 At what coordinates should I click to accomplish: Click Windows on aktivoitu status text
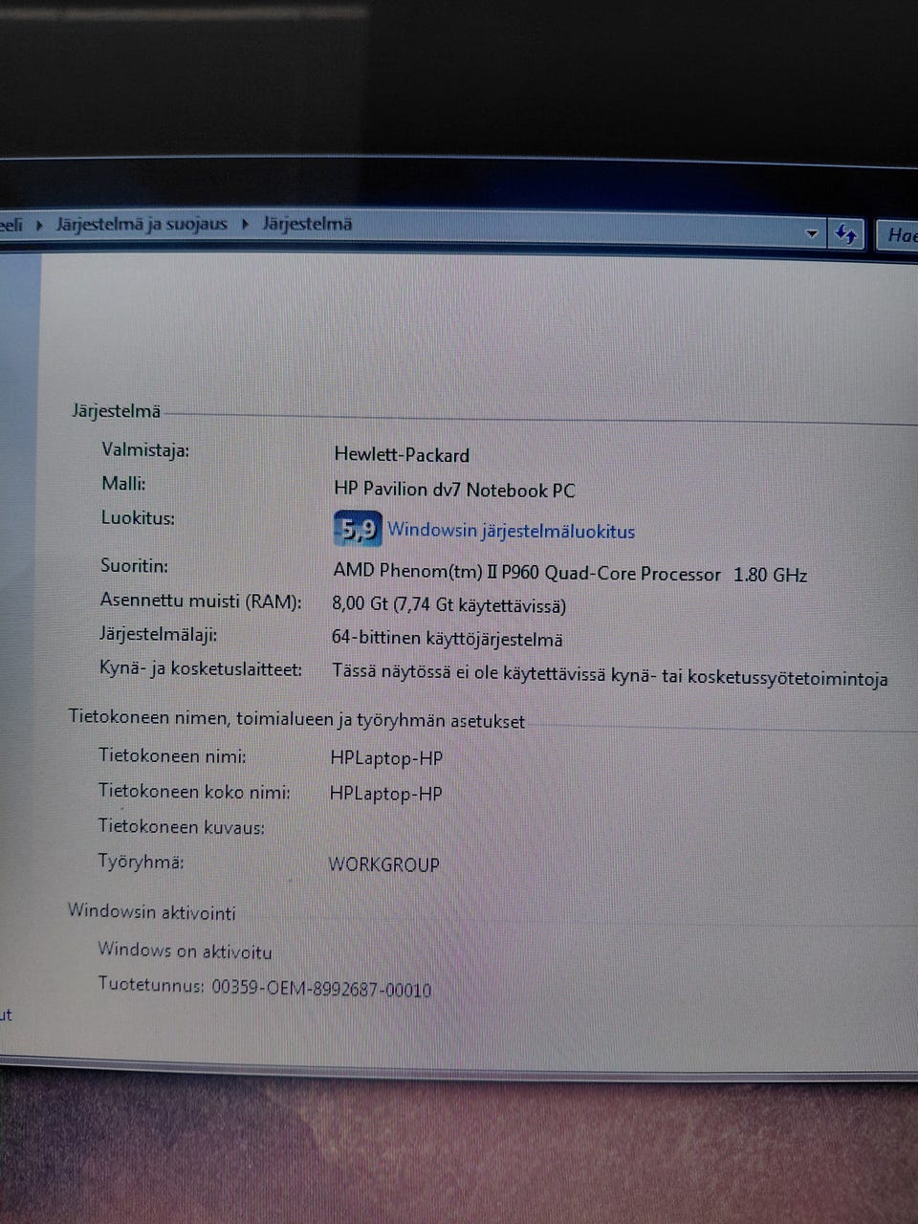pyautogui.click(x=185, y=951)
